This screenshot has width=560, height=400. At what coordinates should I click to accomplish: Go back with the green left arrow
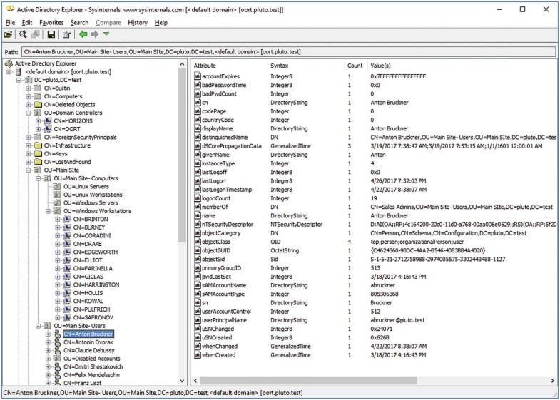[x=83, y=34]
